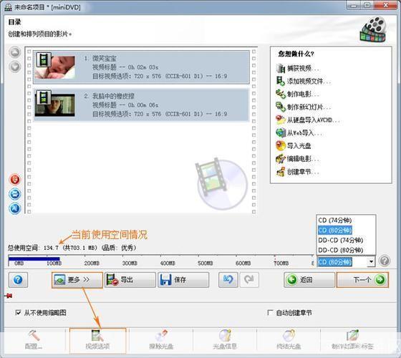Choose 导入光盘 to import a disc

(294, 146)
